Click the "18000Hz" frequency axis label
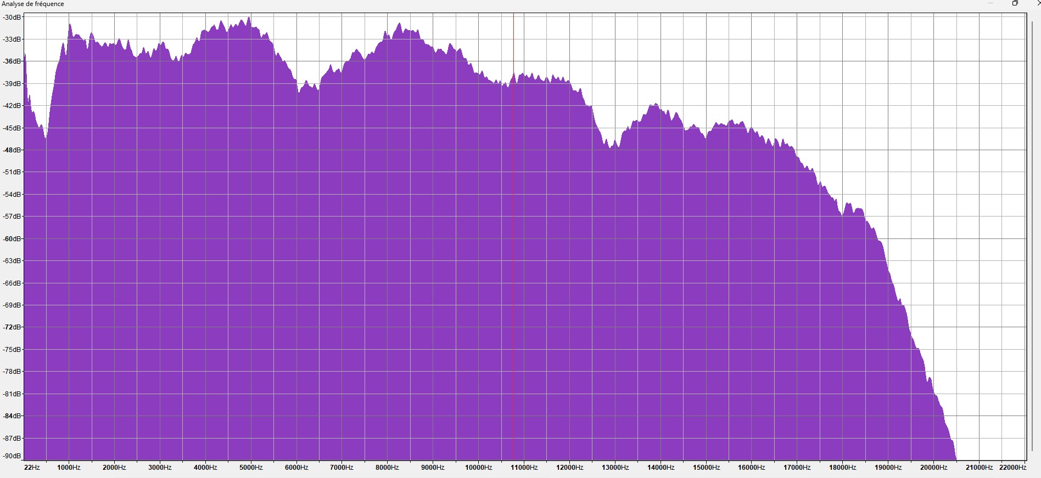 pos(843,468)
